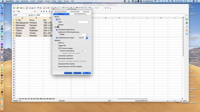Open the sidebar Properties deck icon

187,19
